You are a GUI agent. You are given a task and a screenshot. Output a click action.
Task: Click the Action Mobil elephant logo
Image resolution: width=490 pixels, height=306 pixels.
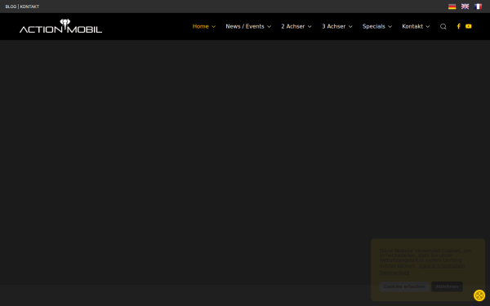tap(60, 26)
